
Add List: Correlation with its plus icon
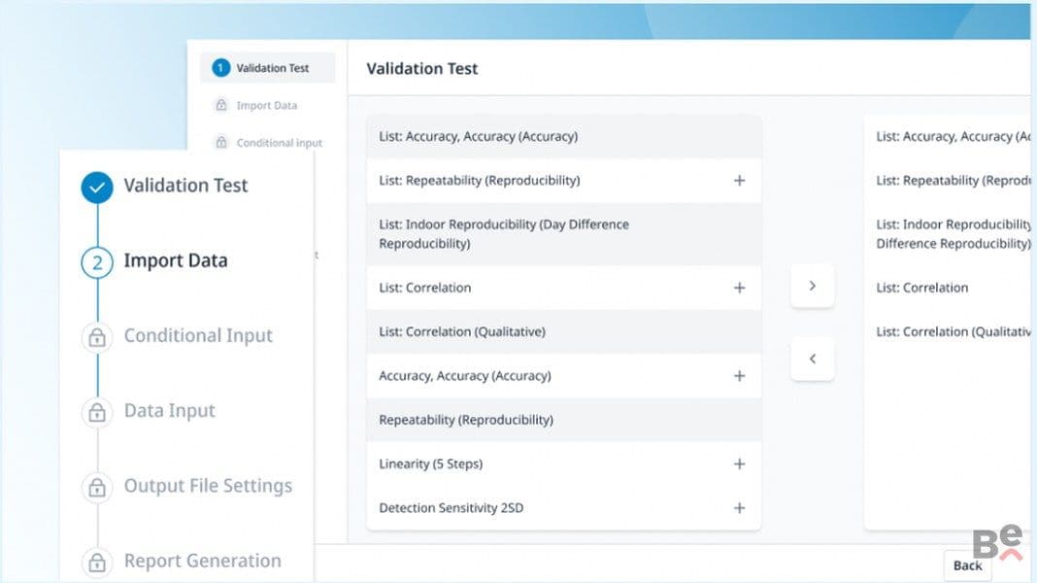(x=739, y=288)
